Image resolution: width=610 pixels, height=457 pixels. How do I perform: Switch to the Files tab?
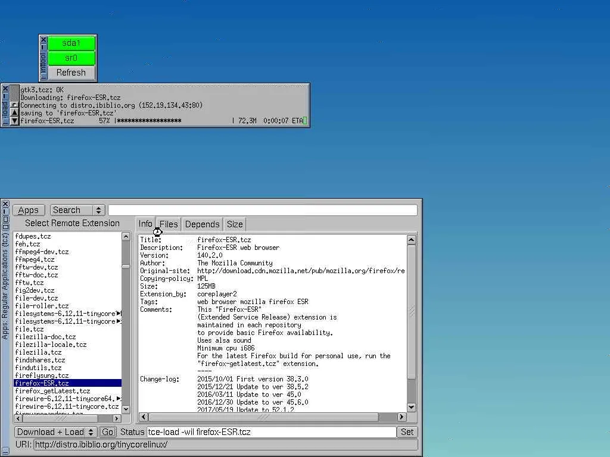pos(169,224)
